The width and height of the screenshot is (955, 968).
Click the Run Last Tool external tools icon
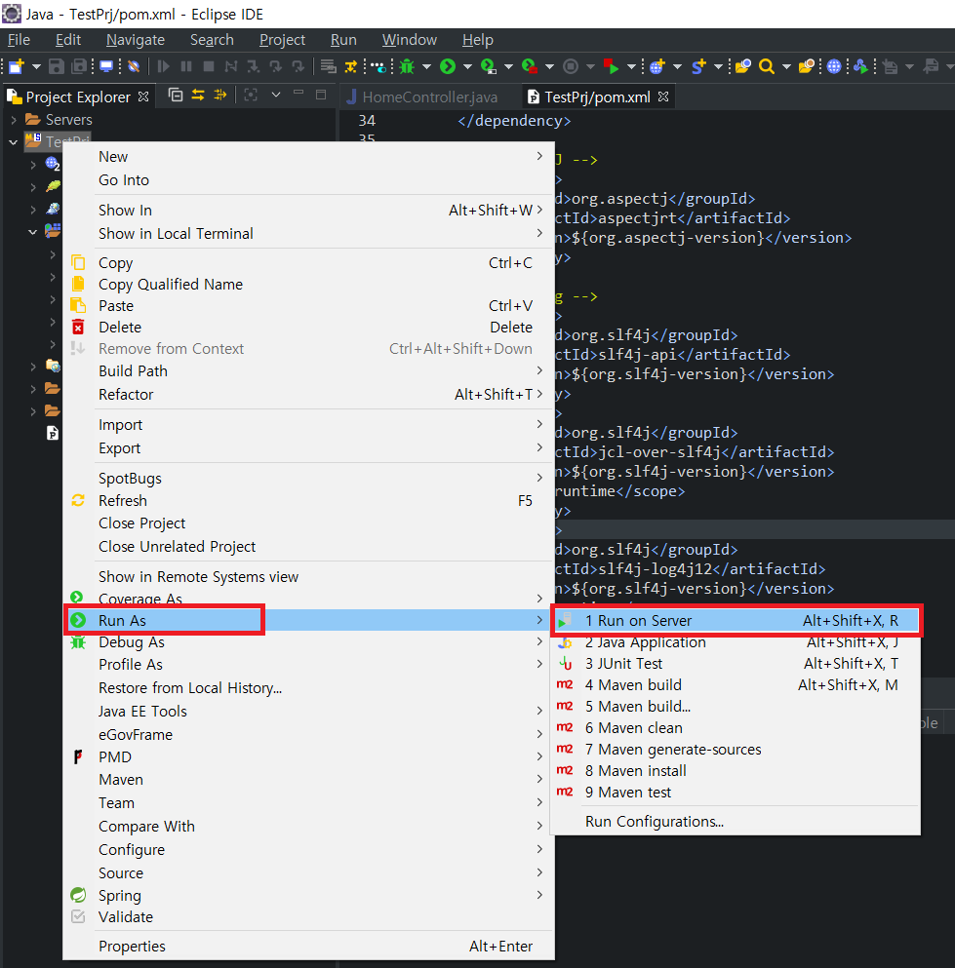click(530, 66)
